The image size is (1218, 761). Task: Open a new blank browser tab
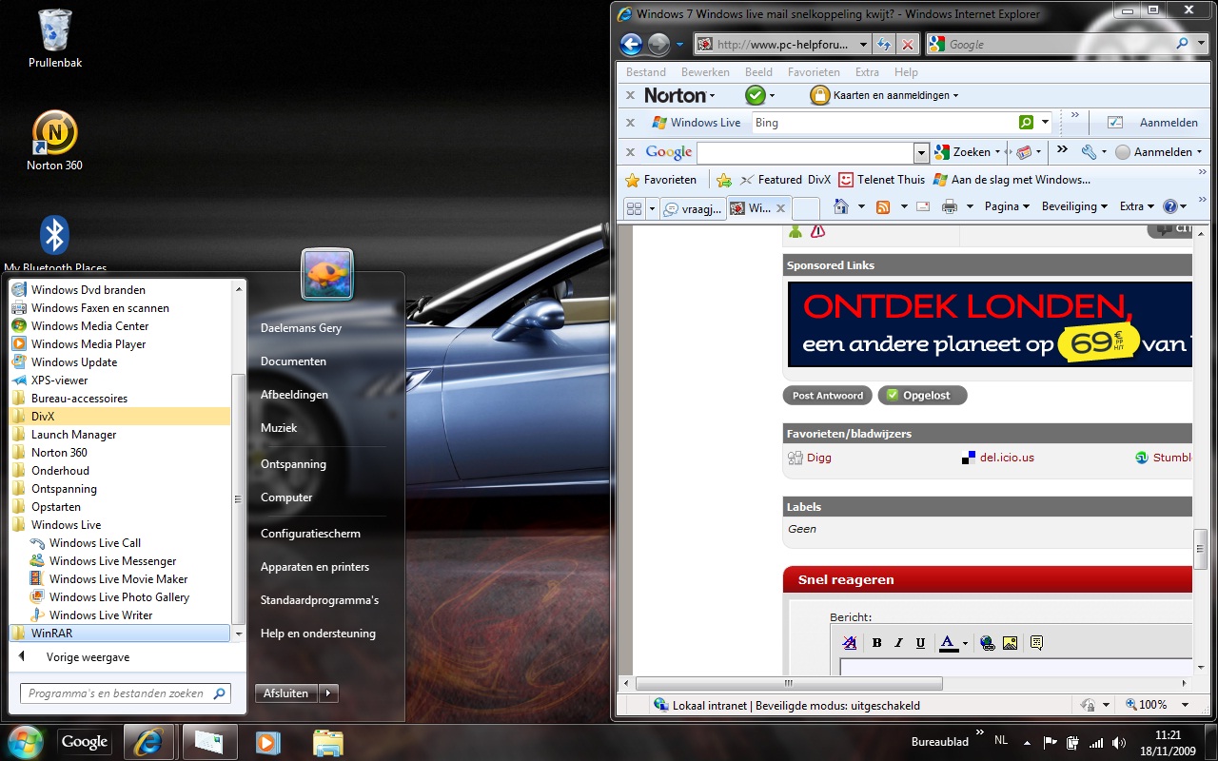point(806,208)
